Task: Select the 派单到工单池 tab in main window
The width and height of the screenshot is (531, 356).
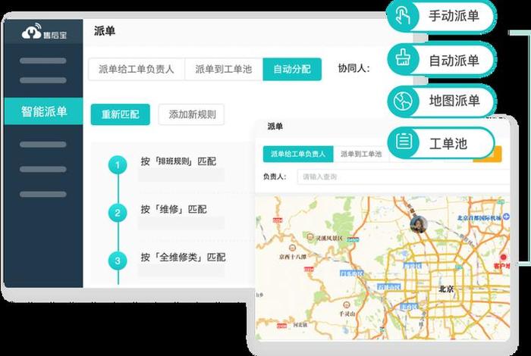Action: [x=224, y=70]
